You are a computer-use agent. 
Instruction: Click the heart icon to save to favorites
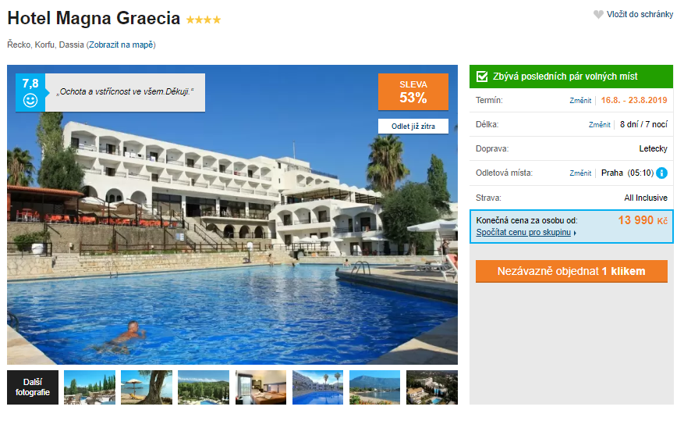[598, 14]
